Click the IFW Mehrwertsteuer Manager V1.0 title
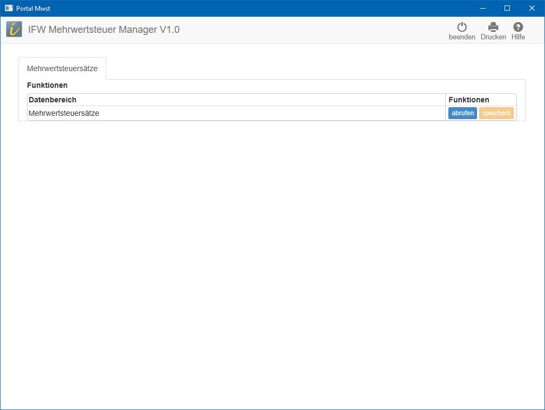 104,30
